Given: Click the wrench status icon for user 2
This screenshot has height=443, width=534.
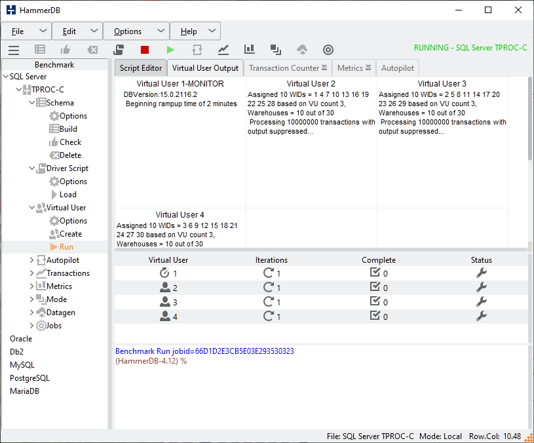Looking at the screenshot, I should click(481, 287).
